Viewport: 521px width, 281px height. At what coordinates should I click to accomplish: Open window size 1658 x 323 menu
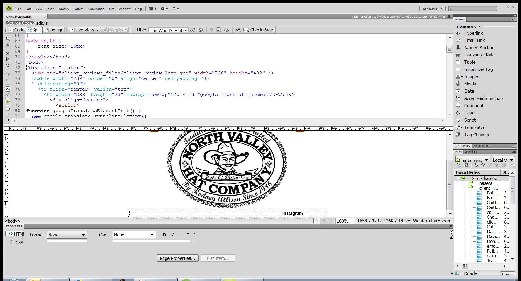point(369,221)
